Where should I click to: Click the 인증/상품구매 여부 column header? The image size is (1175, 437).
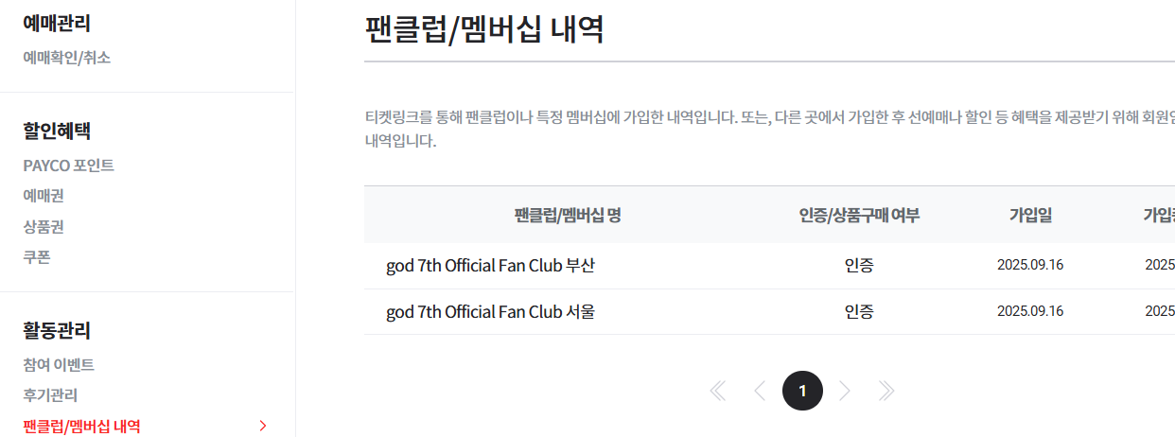click(859, 216)
